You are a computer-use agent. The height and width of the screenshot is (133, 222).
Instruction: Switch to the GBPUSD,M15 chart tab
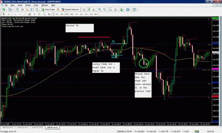coord(8,127)
